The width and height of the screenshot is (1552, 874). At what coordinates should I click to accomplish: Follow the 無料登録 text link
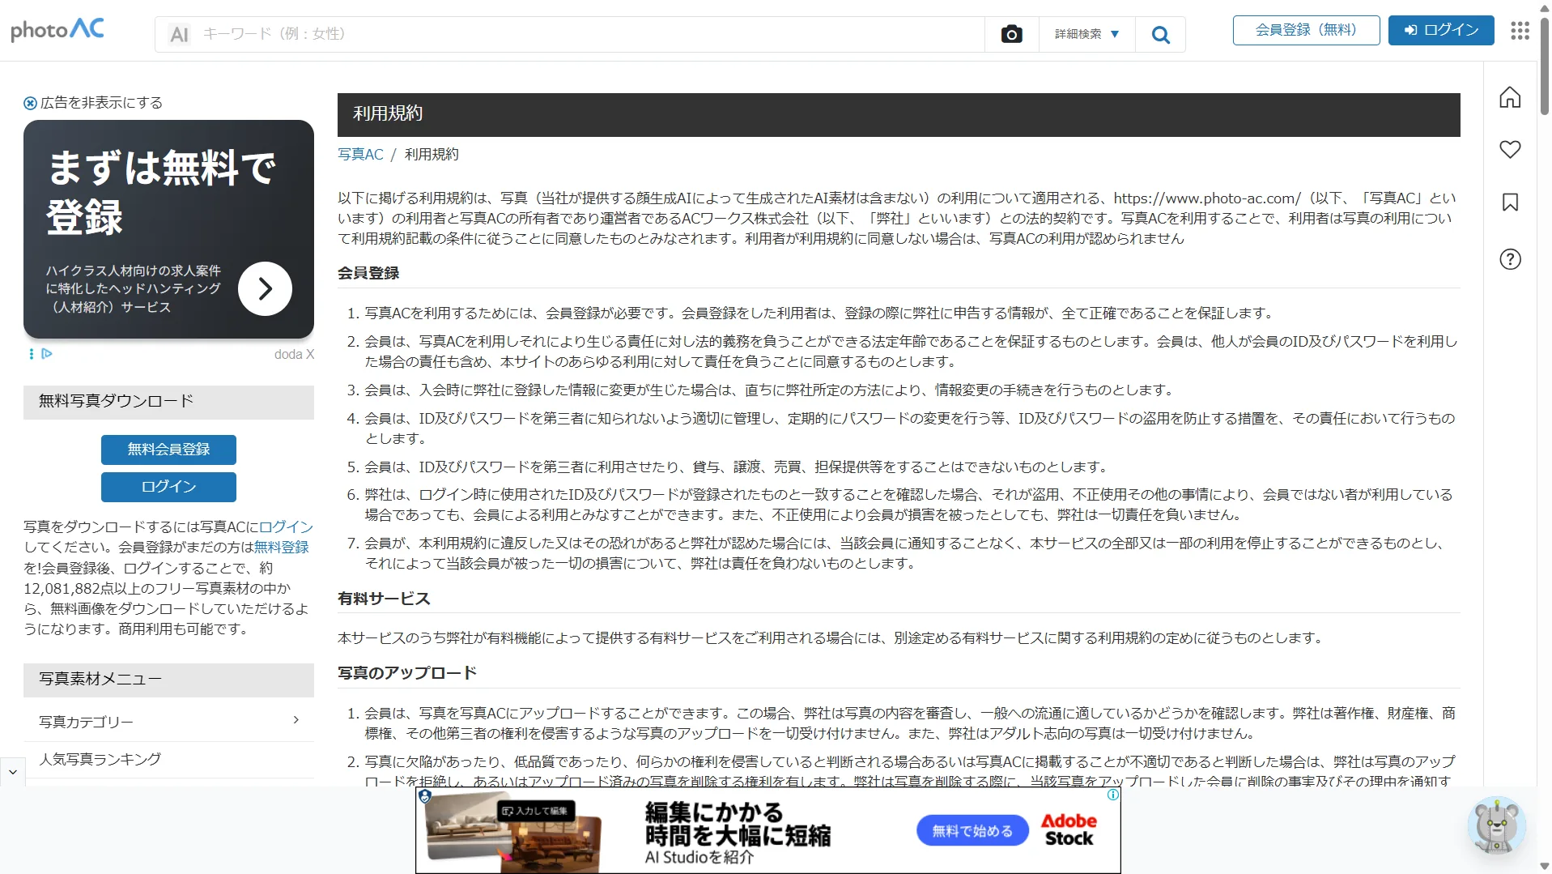pos(282,547)
